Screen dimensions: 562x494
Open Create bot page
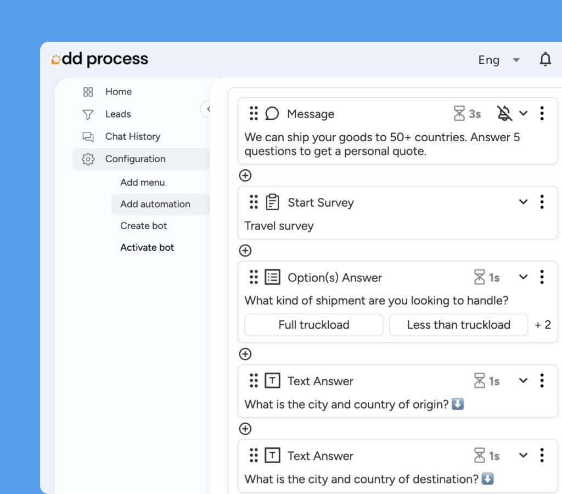pos(143,226)
